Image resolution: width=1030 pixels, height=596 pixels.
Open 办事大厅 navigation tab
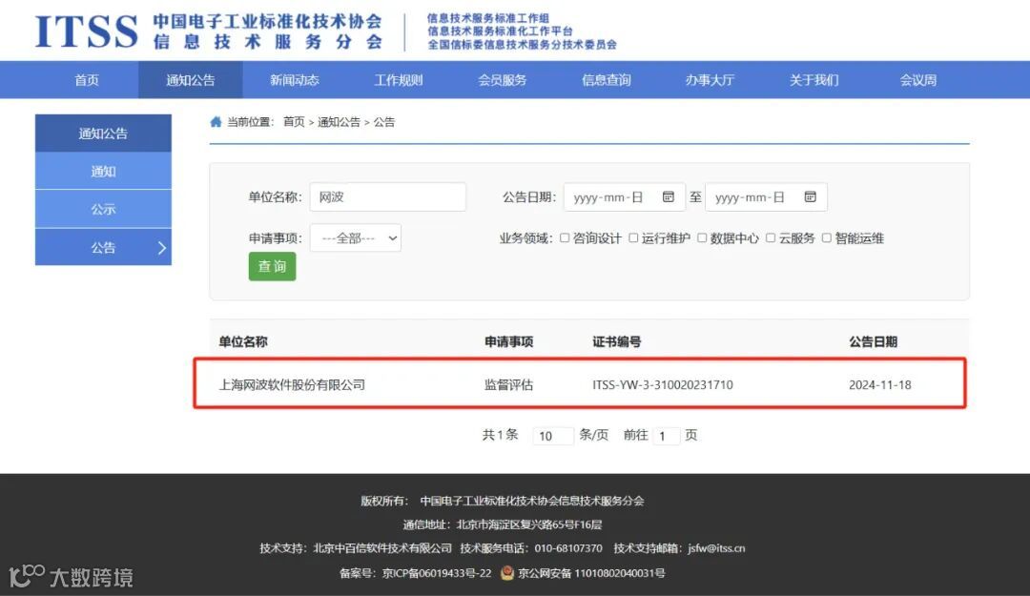710,80
